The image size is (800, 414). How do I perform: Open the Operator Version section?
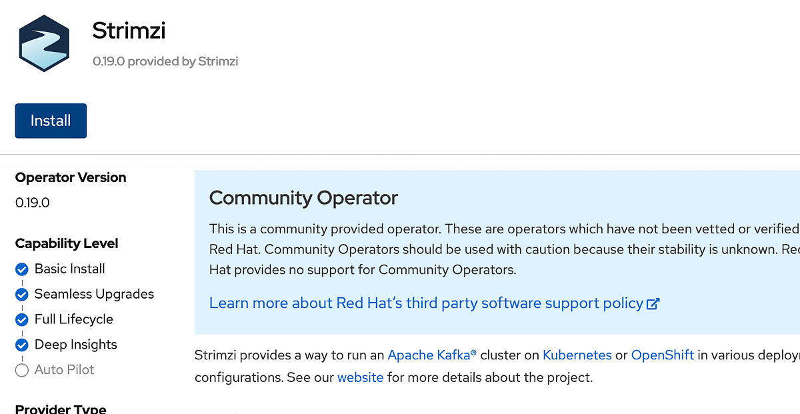pos(70,177)
